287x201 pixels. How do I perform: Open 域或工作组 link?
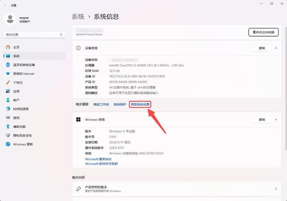coord(101,104)
